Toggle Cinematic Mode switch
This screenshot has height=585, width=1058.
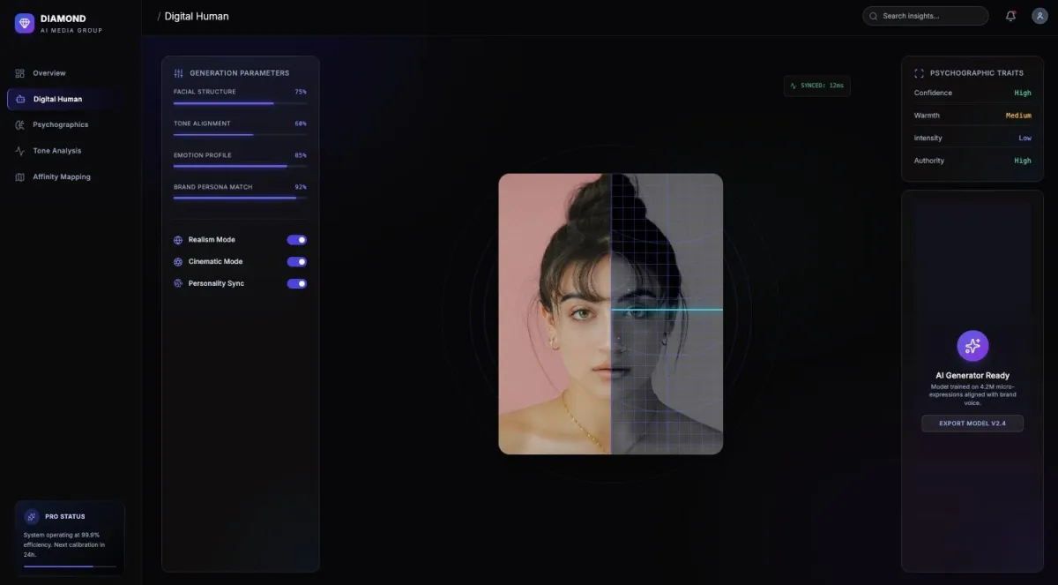click(x=297, y=262)
